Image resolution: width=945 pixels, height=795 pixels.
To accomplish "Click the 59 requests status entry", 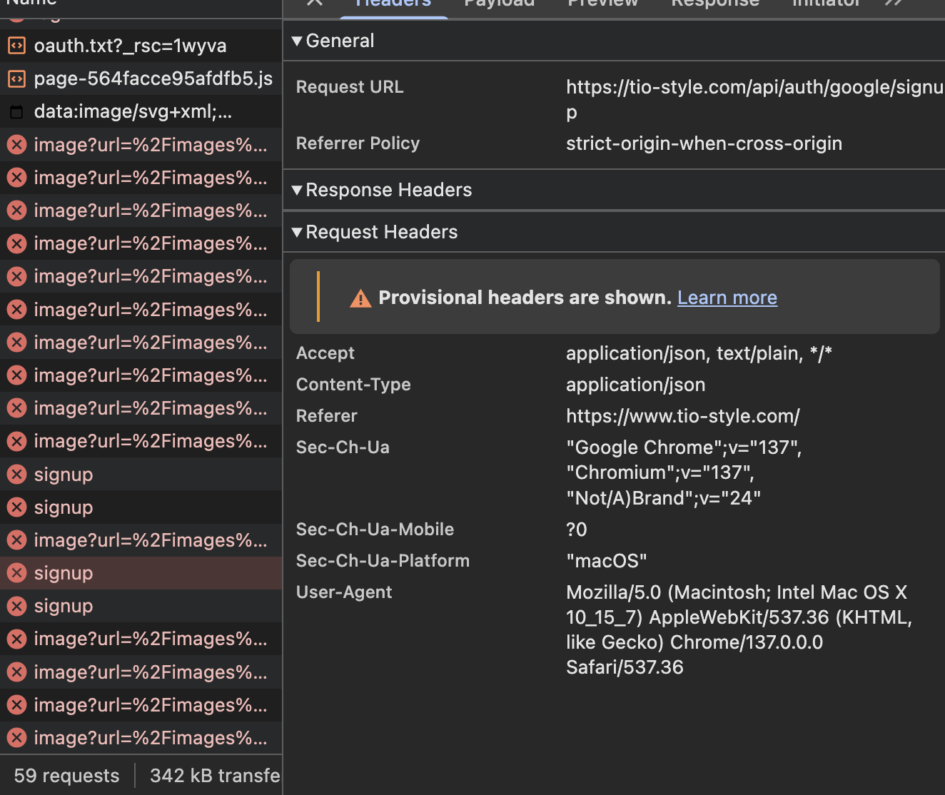I will 66,776.
